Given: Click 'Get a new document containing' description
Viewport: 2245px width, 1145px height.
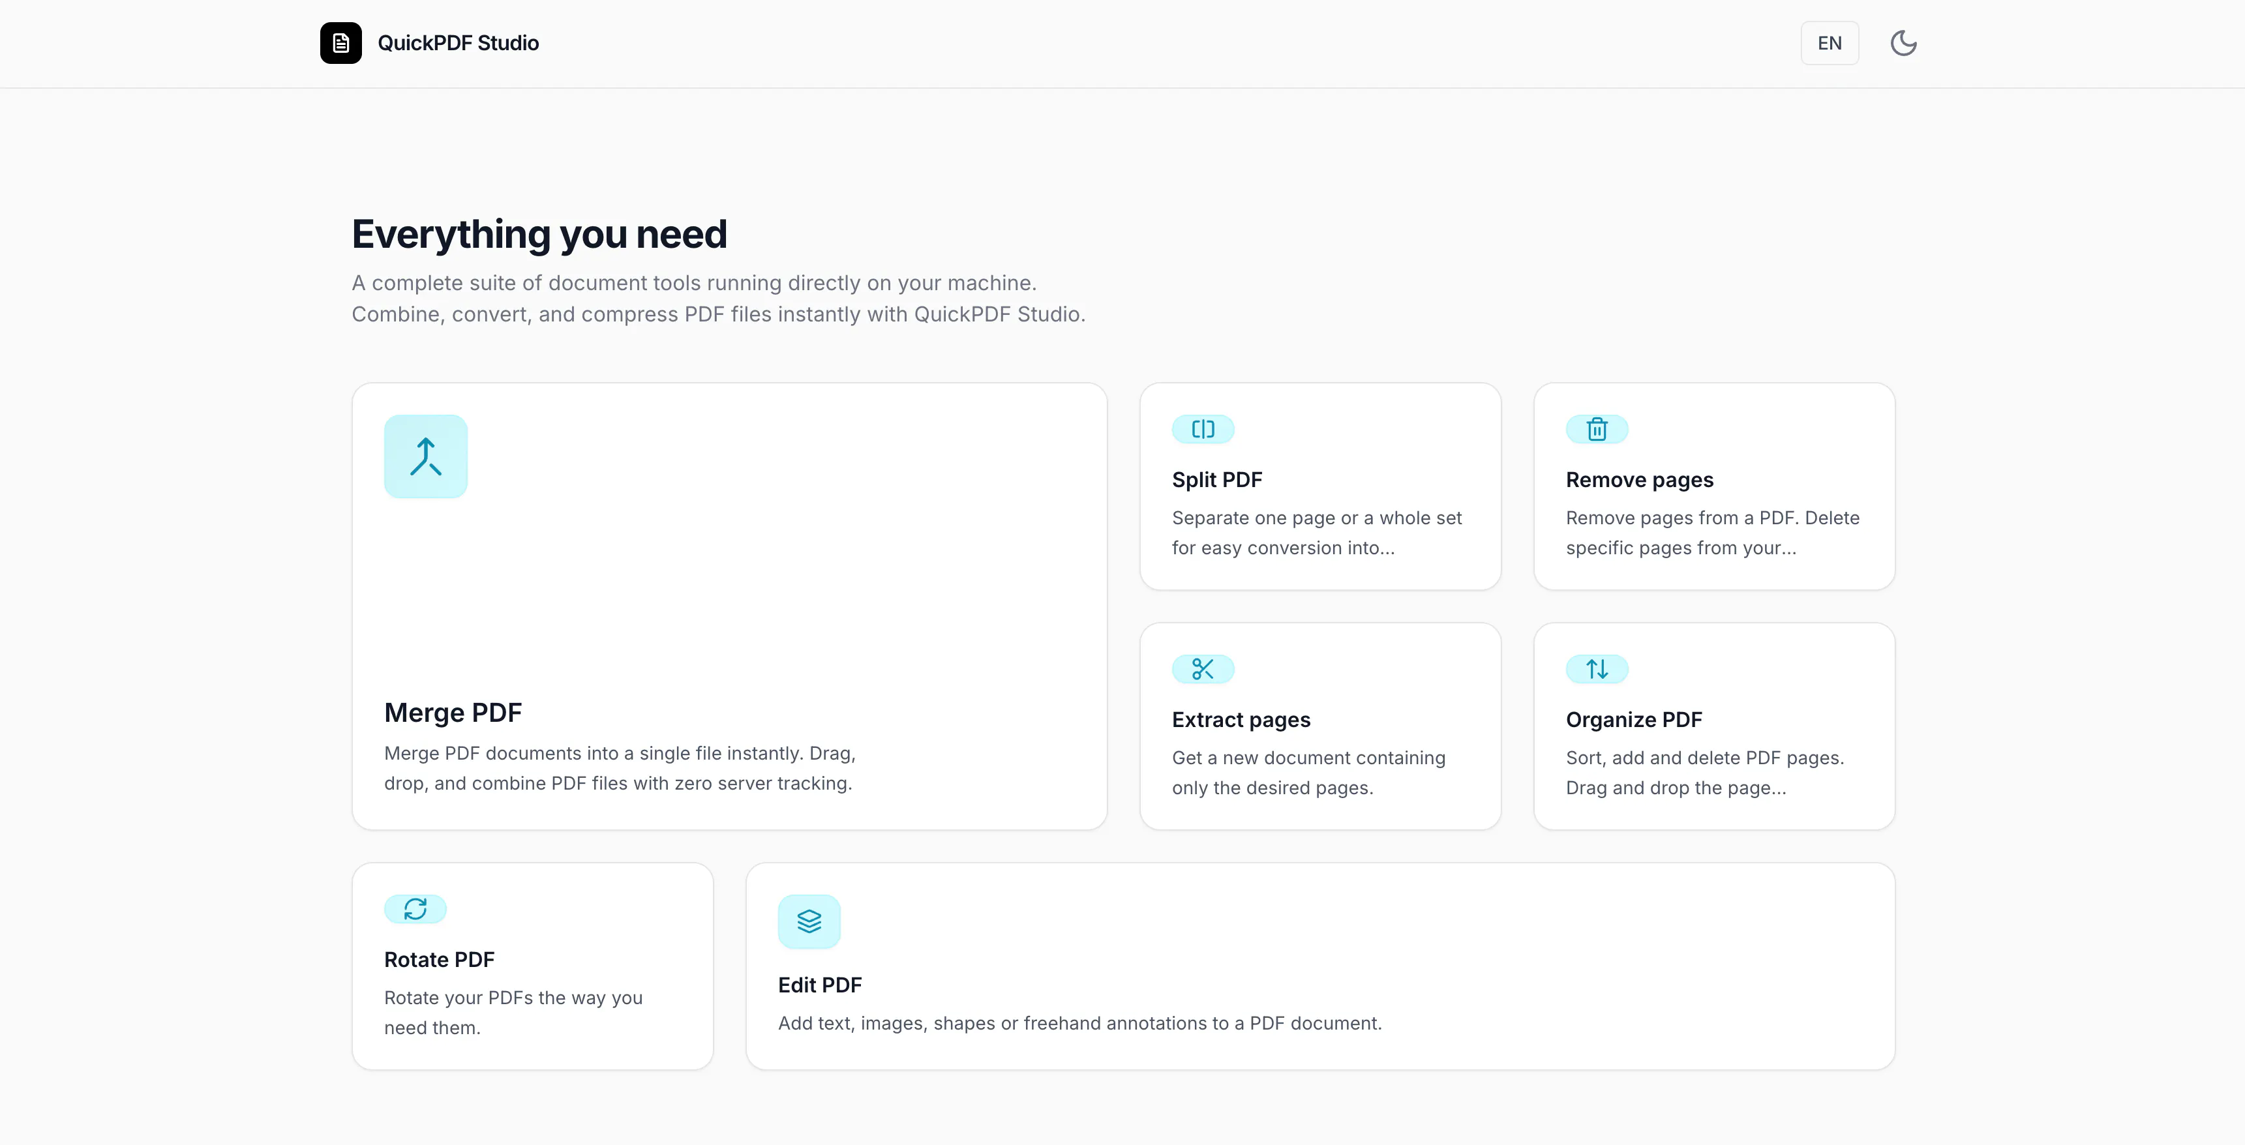Looking at the screenshot, I should click(1308, 772).
